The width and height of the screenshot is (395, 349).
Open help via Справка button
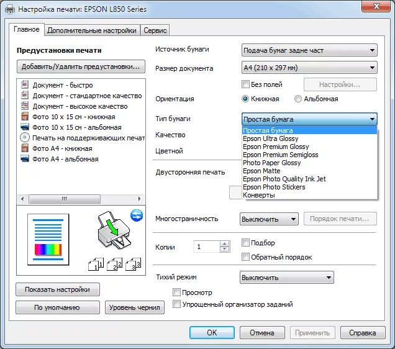(363, 333)
